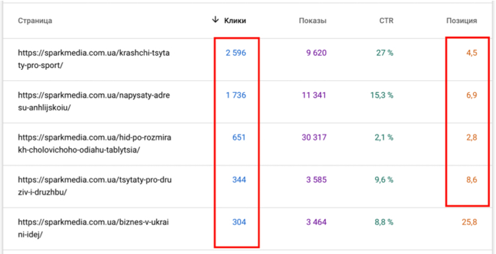The width and height of the screenshot is (496, 254).
Task: Select position value 2,8
Action: tap(472, 138)
